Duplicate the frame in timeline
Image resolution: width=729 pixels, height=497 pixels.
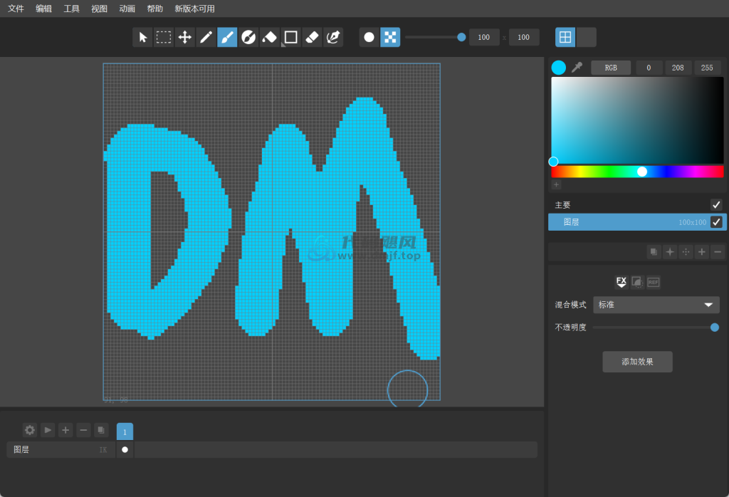tap(101, 430)
